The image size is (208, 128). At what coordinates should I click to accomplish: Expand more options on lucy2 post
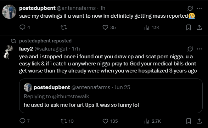click(x=199, y=49)
